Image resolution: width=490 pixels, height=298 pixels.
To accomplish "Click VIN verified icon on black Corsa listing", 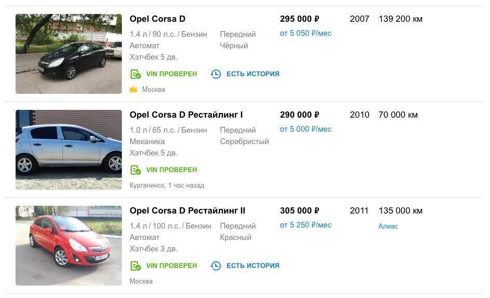I will pyautogui.click(x=135, y=74).
